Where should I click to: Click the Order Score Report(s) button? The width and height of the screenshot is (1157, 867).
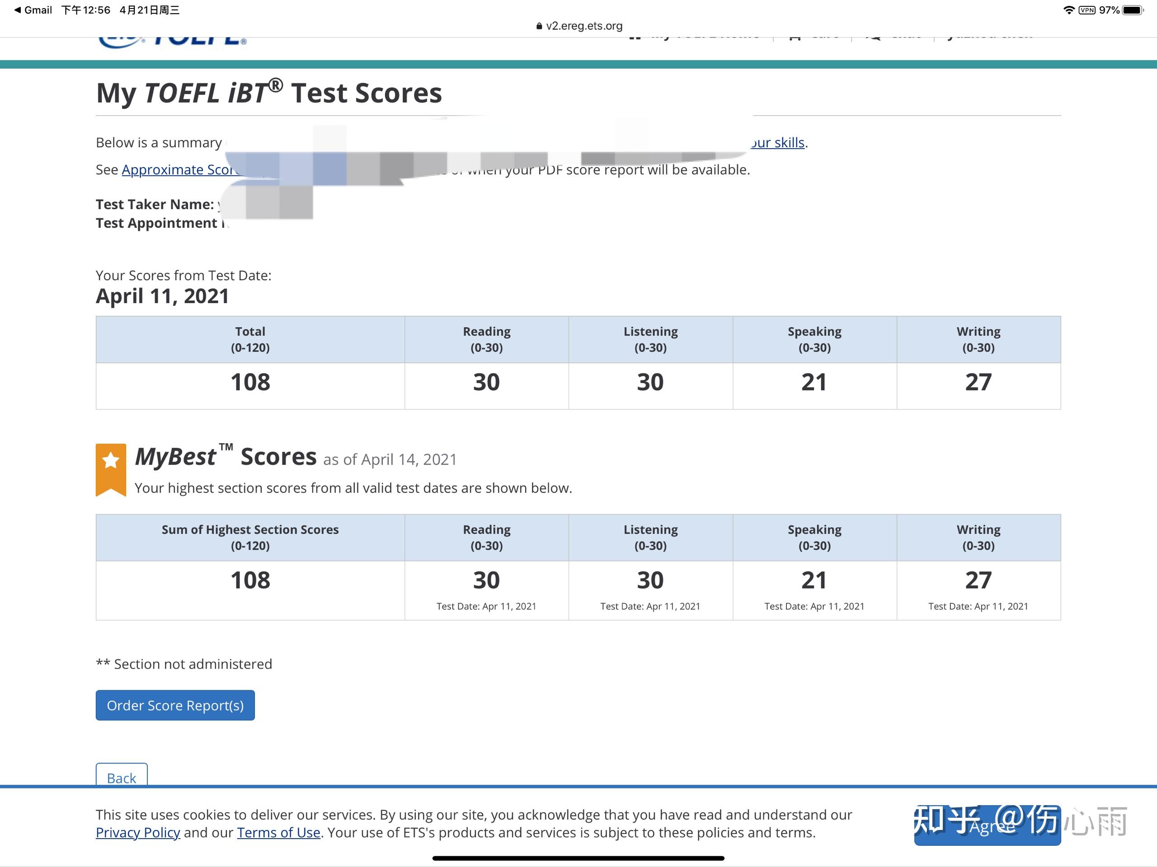coord(175,705)
